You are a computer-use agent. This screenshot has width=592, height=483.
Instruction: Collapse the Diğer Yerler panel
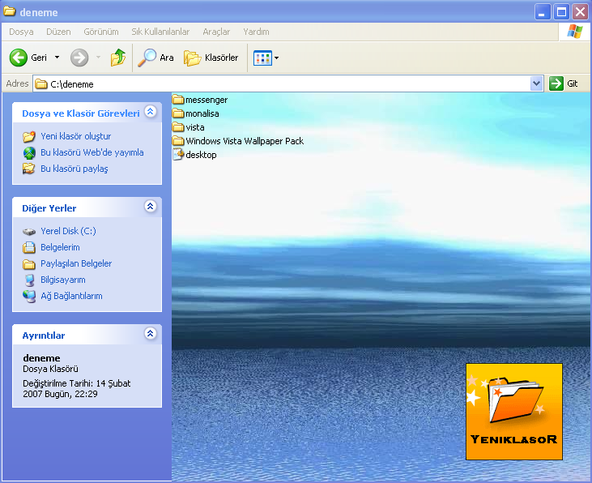[x=150, y=207]
